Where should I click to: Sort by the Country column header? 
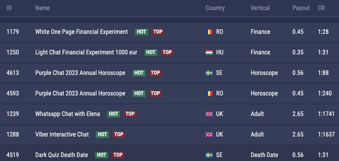(215, 8)
